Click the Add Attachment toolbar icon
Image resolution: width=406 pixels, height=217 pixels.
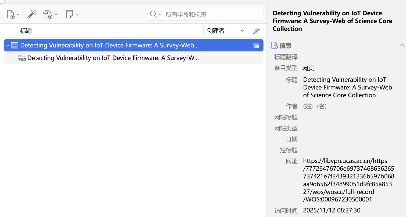point(48,14)
